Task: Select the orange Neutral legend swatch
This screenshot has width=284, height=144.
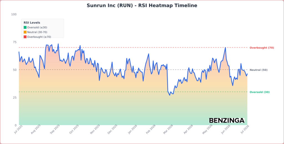Action: pyautogui.click(x=25, y=32)
